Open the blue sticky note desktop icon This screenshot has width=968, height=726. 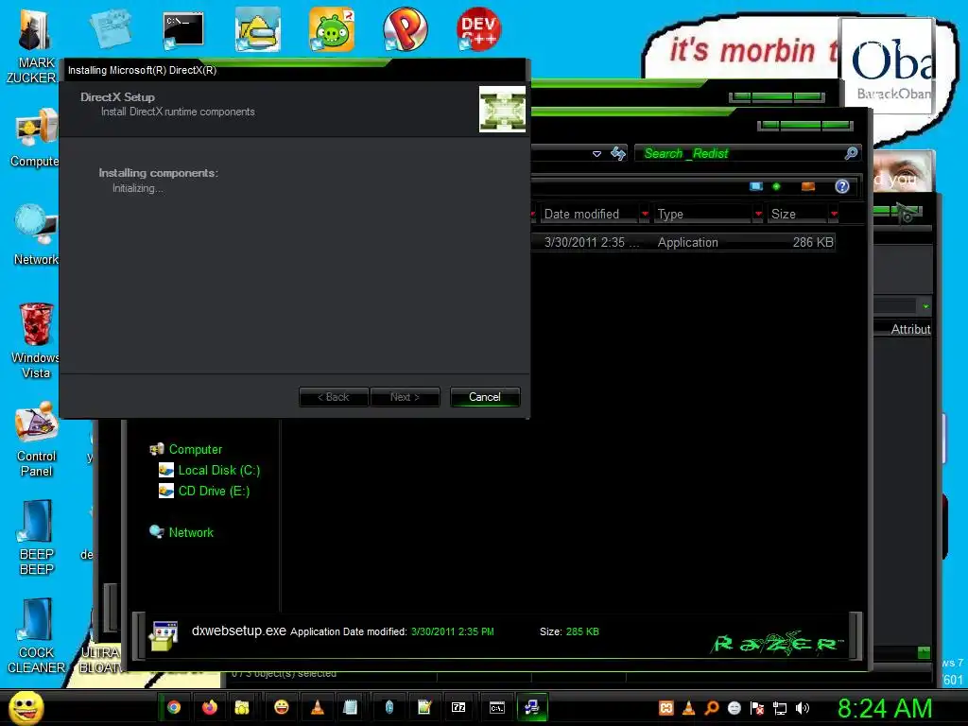110,27
